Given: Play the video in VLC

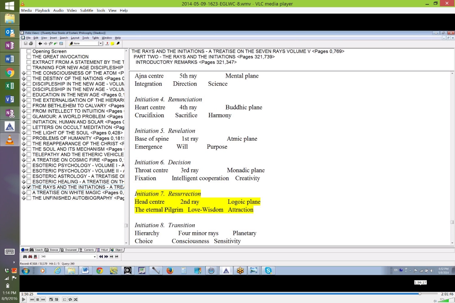Looking at the screenshot, I should tap(23, 299).
